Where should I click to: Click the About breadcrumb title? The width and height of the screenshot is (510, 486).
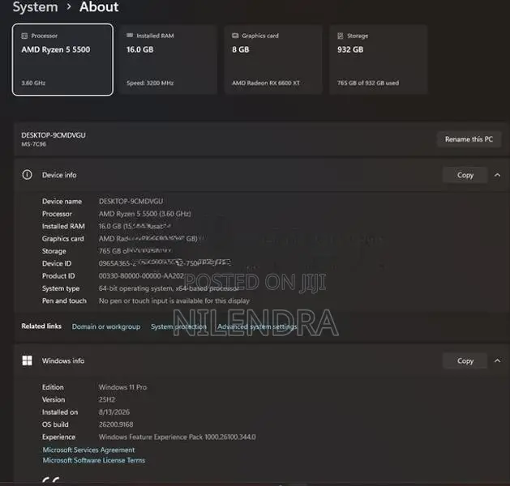tap(99, 6)
